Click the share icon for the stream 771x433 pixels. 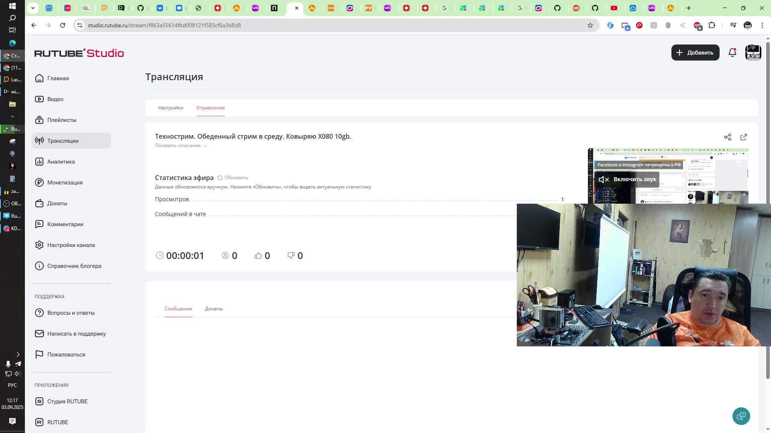[727, 137]
